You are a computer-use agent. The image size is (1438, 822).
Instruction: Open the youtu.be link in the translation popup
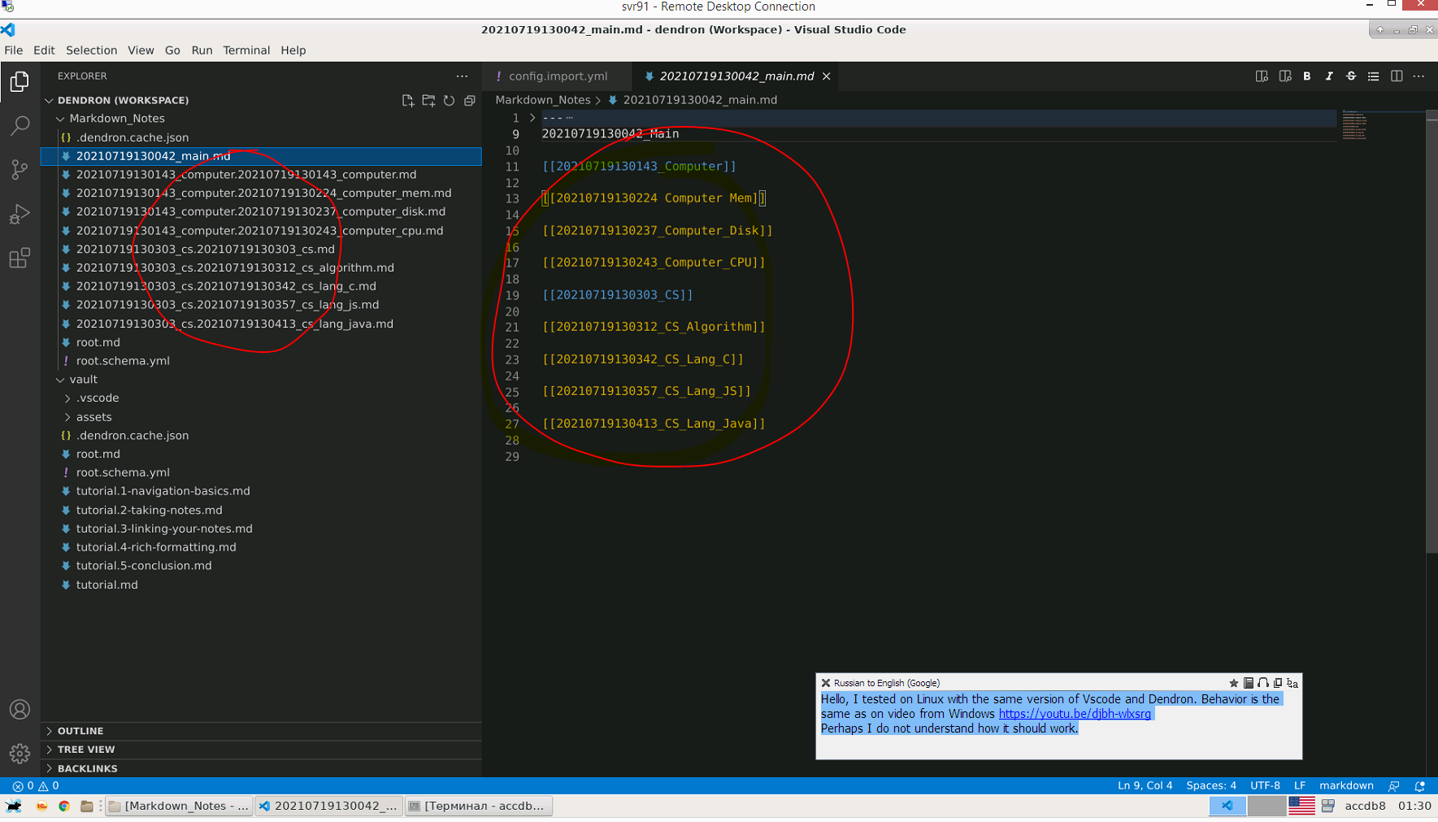[x=1075, y=713]
